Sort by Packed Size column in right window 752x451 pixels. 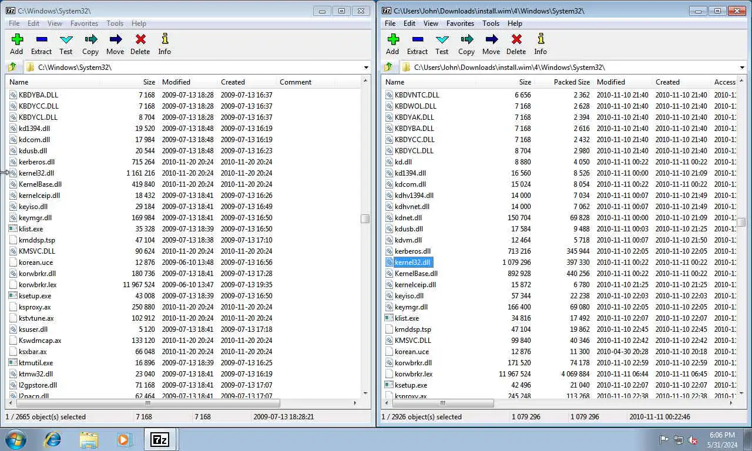point(563,82)
